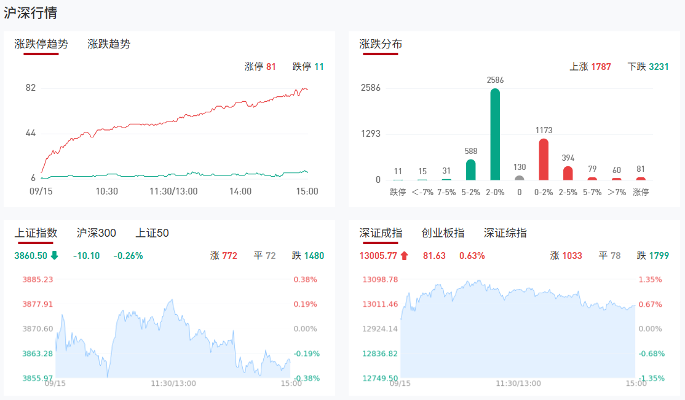Viewport: 685px width, 400px height.
Task: Click the 沪深行情 page title
Action: 31,13
